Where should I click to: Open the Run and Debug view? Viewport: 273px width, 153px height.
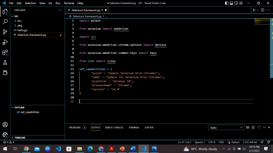(x=5, y=42)
